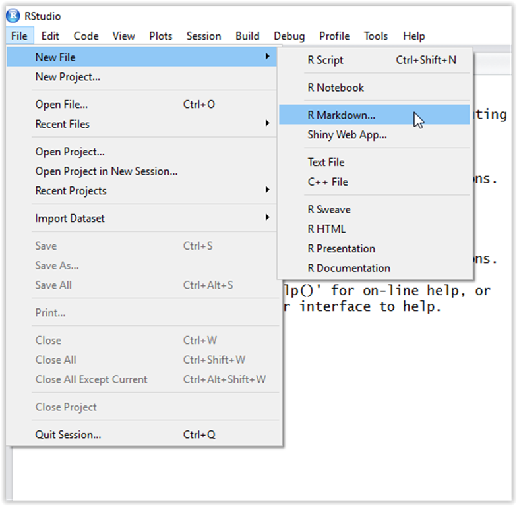Expand the Recent Projects arrow
The height and width of the screenshot is (506, 517).
point(268,190)
